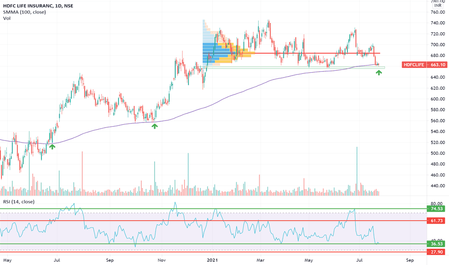Image resolution: width=449 pixels, height=265 pixels.
Task: Click the tallest volume bar near July
Action: coord(357,171)
